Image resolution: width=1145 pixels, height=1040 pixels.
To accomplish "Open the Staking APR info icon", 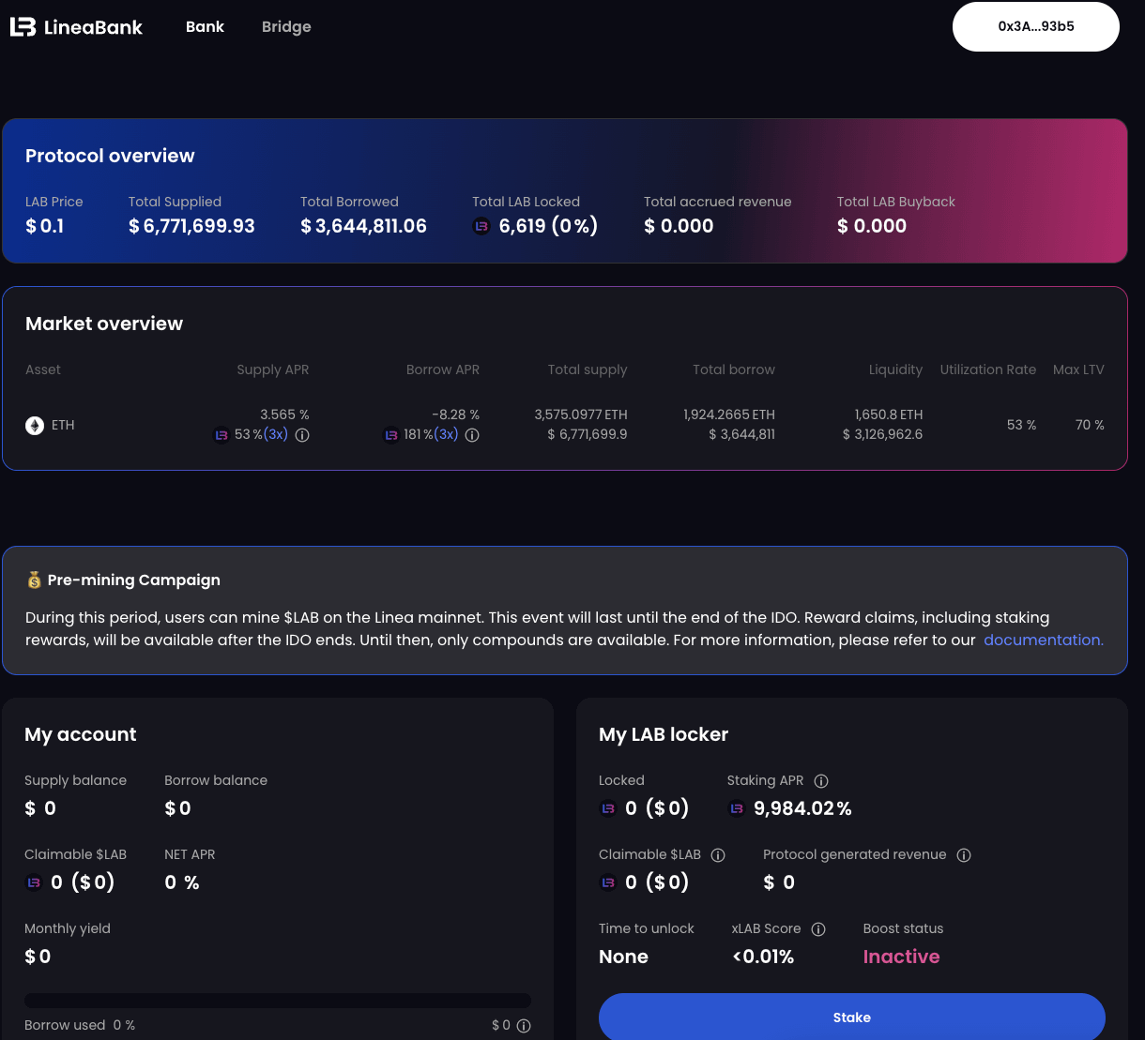I will point(821,781).
